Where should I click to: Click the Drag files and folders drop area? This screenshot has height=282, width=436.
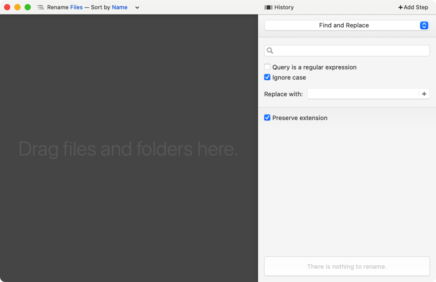coord(129,148)
